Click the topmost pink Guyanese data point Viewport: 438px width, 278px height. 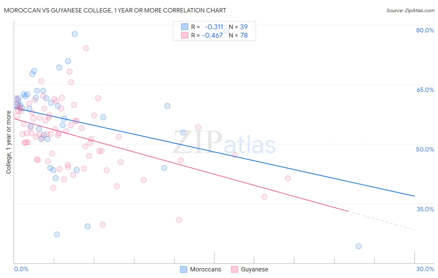point(86,48)
